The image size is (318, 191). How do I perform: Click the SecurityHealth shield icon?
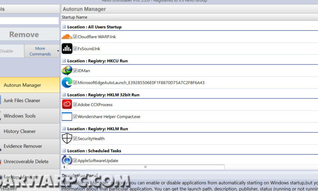click(67, 139)
